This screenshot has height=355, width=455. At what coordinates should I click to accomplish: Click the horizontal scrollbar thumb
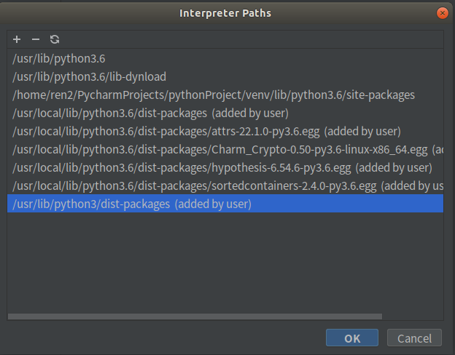195,316
